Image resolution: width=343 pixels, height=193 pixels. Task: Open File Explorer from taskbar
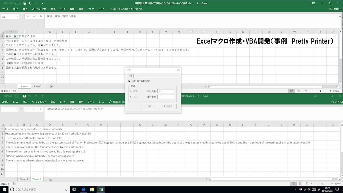pyautogui.click(x=92, y=189)
